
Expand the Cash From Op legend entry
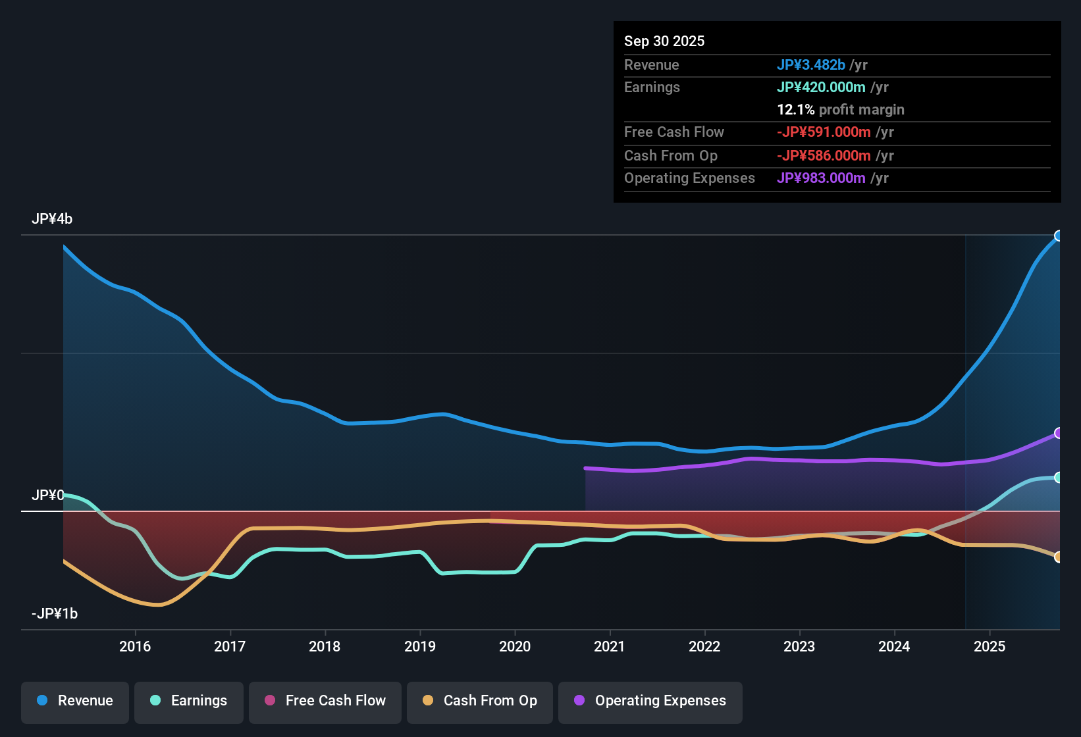pyautogui.click(x=479, y=701)
